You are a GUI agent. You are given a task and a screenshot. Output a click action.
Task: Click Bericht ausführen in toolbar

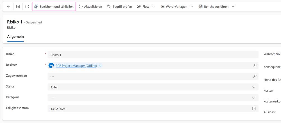pyautogui.click(x=213, y=6)
